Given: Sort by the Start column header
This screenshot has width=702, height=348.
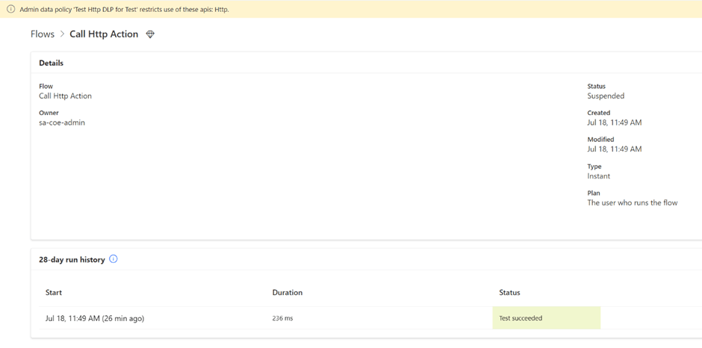Looking at the screenshot, I should 53,293.
